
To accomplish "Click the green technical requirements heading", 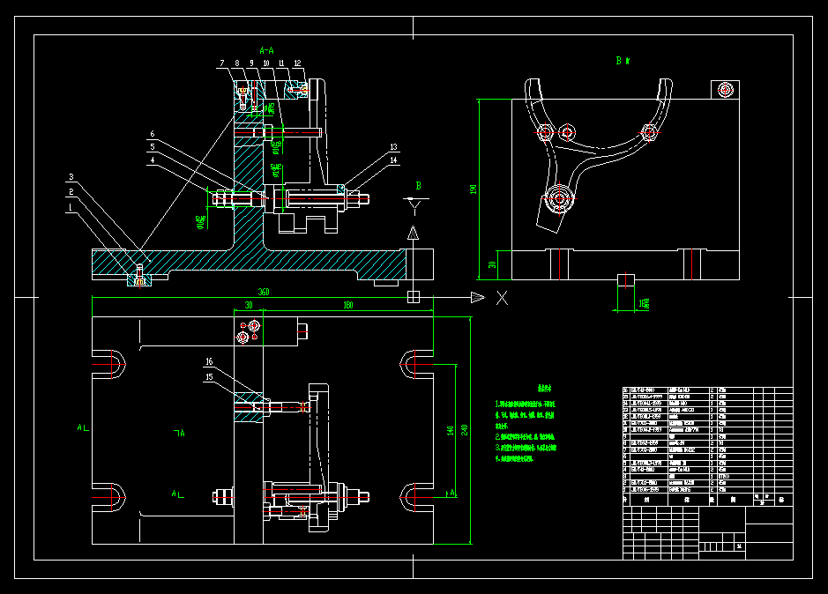I will click(544, 389).
